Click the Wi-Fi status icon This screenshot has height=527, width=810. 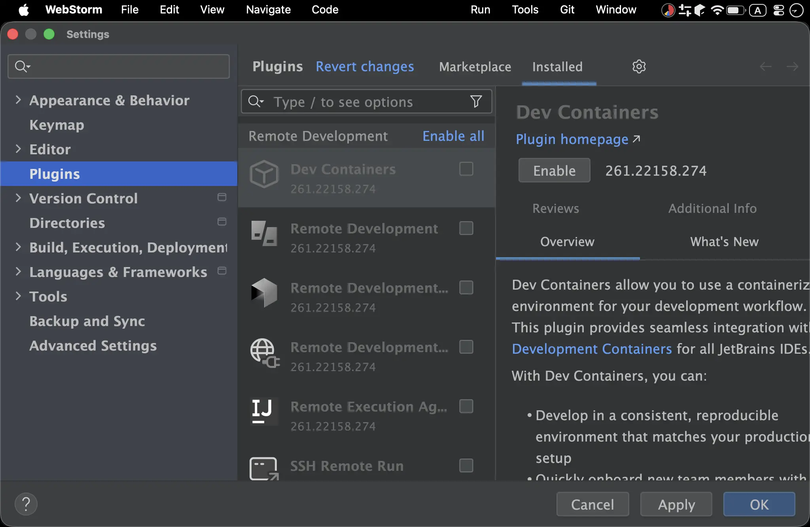click(717, 10)
